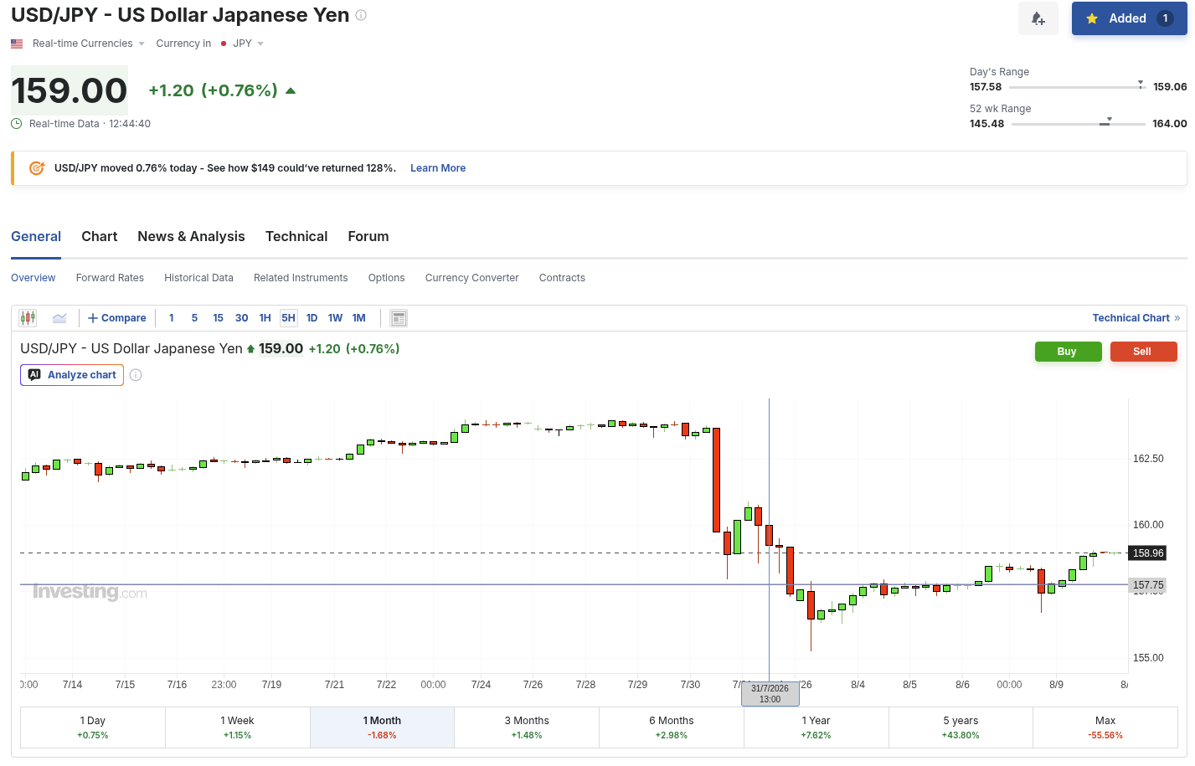
Task: Click the 158.96 current price label on the axis
Action: click(x=1148, y=553)
